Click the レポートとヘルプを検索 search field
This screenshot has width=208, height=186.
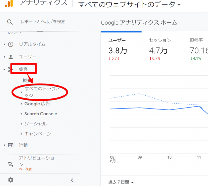pos(43,22)
